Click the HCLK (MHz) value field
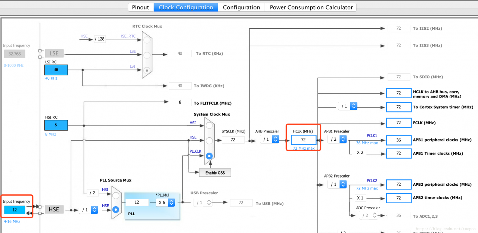The image size is (478, 233). point(303,140)
